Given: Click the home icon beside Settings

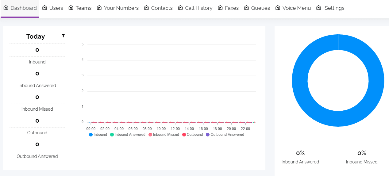Looking at the screenshot, I should (x=319, y=8).
